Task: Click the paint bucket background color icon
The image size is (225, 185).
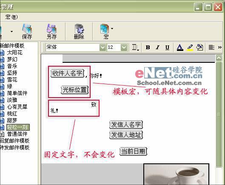Action: coord(199,48)
